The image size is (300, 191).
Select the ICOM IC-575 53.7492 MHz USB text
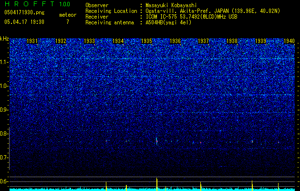click(x=191, y=17)
